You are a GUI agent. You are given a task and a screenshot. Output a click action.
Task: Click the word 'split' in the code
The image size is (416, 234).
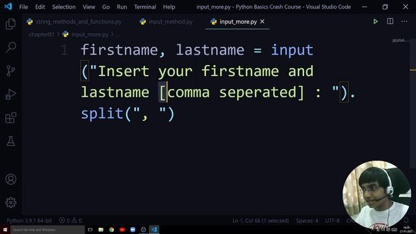coord(102,114)
